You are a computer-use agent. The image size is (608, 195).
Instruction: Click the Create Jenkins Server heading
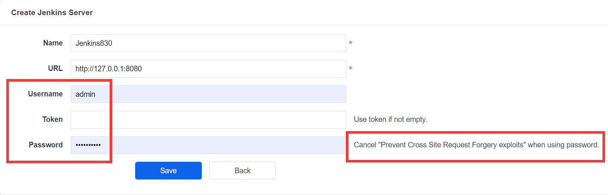tap(52, 13)
